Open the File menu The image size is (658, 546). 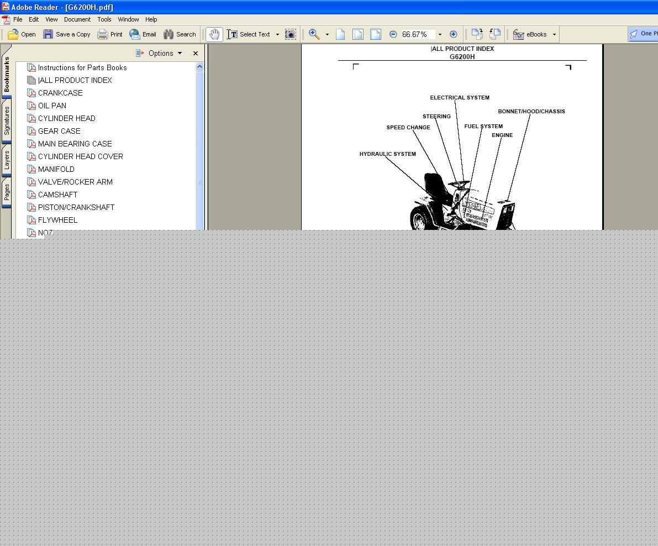(18, 19)
